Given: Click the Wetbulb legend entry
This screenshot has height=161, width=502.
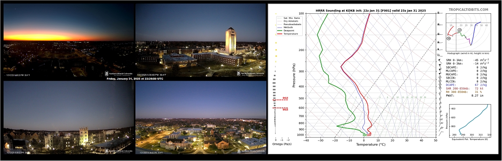Looking at the screenshot, I should [286, 27].
